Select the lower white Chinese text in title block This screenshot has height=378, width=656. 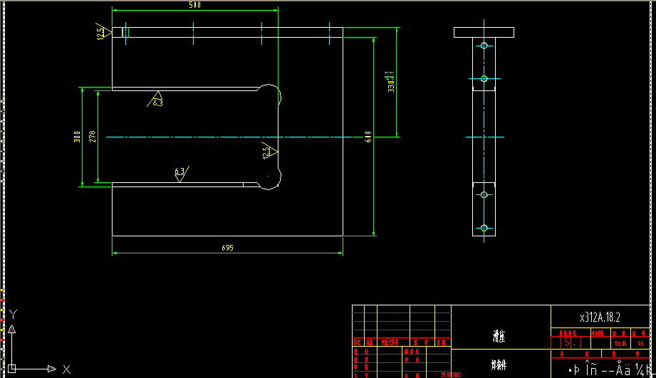pyautogui.click(x=499, y=365)
